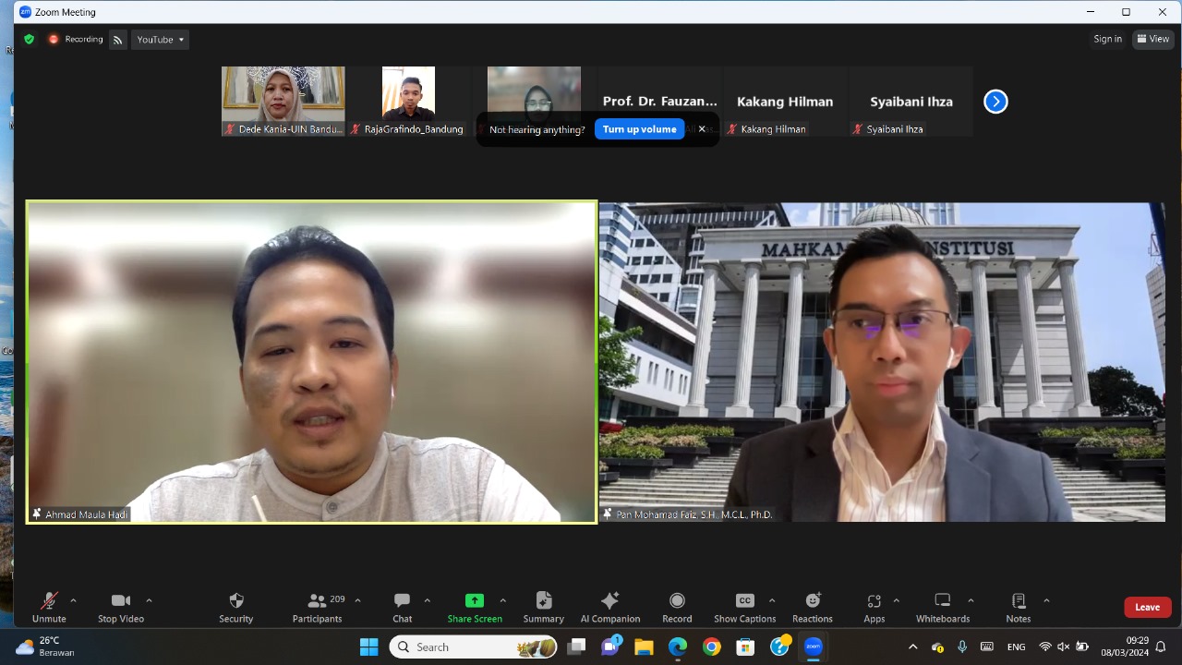Open the Chat panel

402,601
